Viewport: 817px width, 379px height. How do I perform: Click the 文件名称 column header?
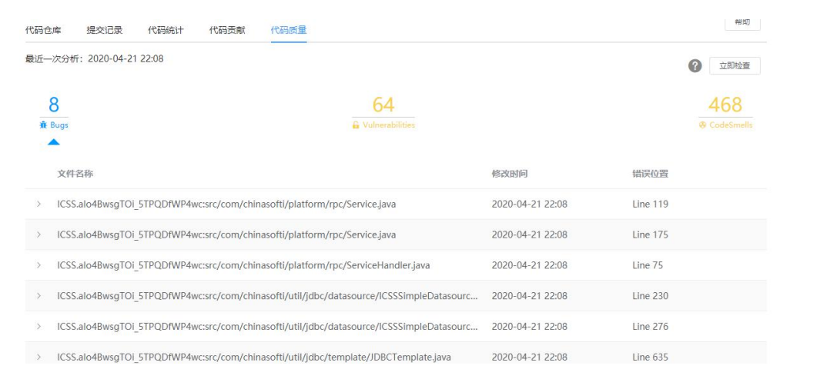point(75,174)
